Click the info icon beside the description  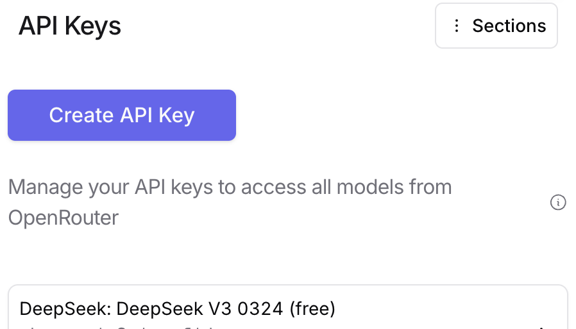click(558, 202)
